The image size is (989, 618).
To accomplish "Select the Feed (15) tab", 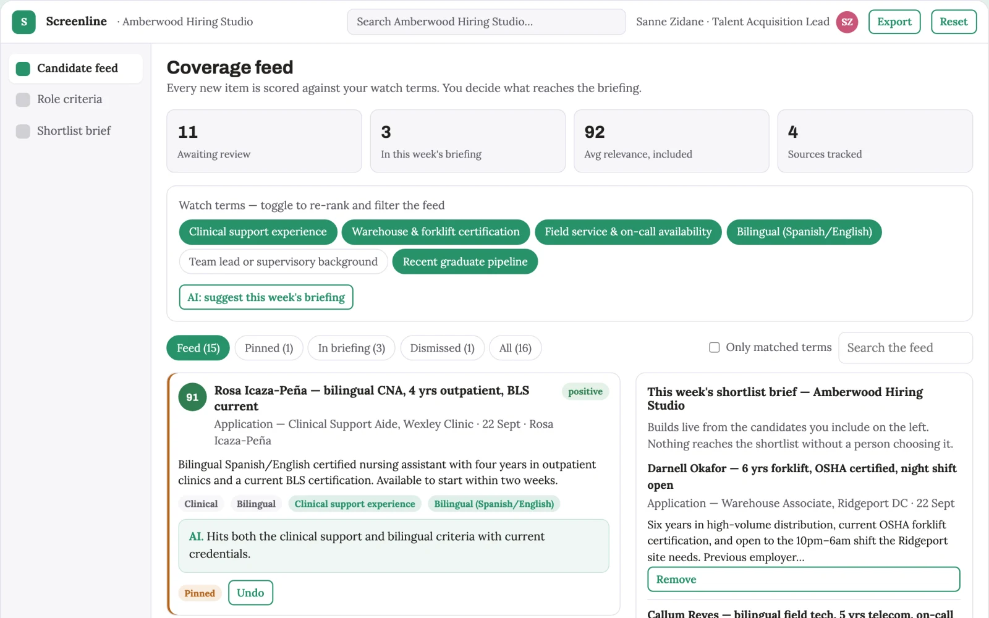I will tap(198, 348).
